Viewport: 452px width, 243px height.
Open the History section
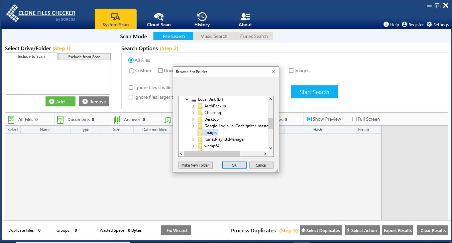[x=202, y=19]
